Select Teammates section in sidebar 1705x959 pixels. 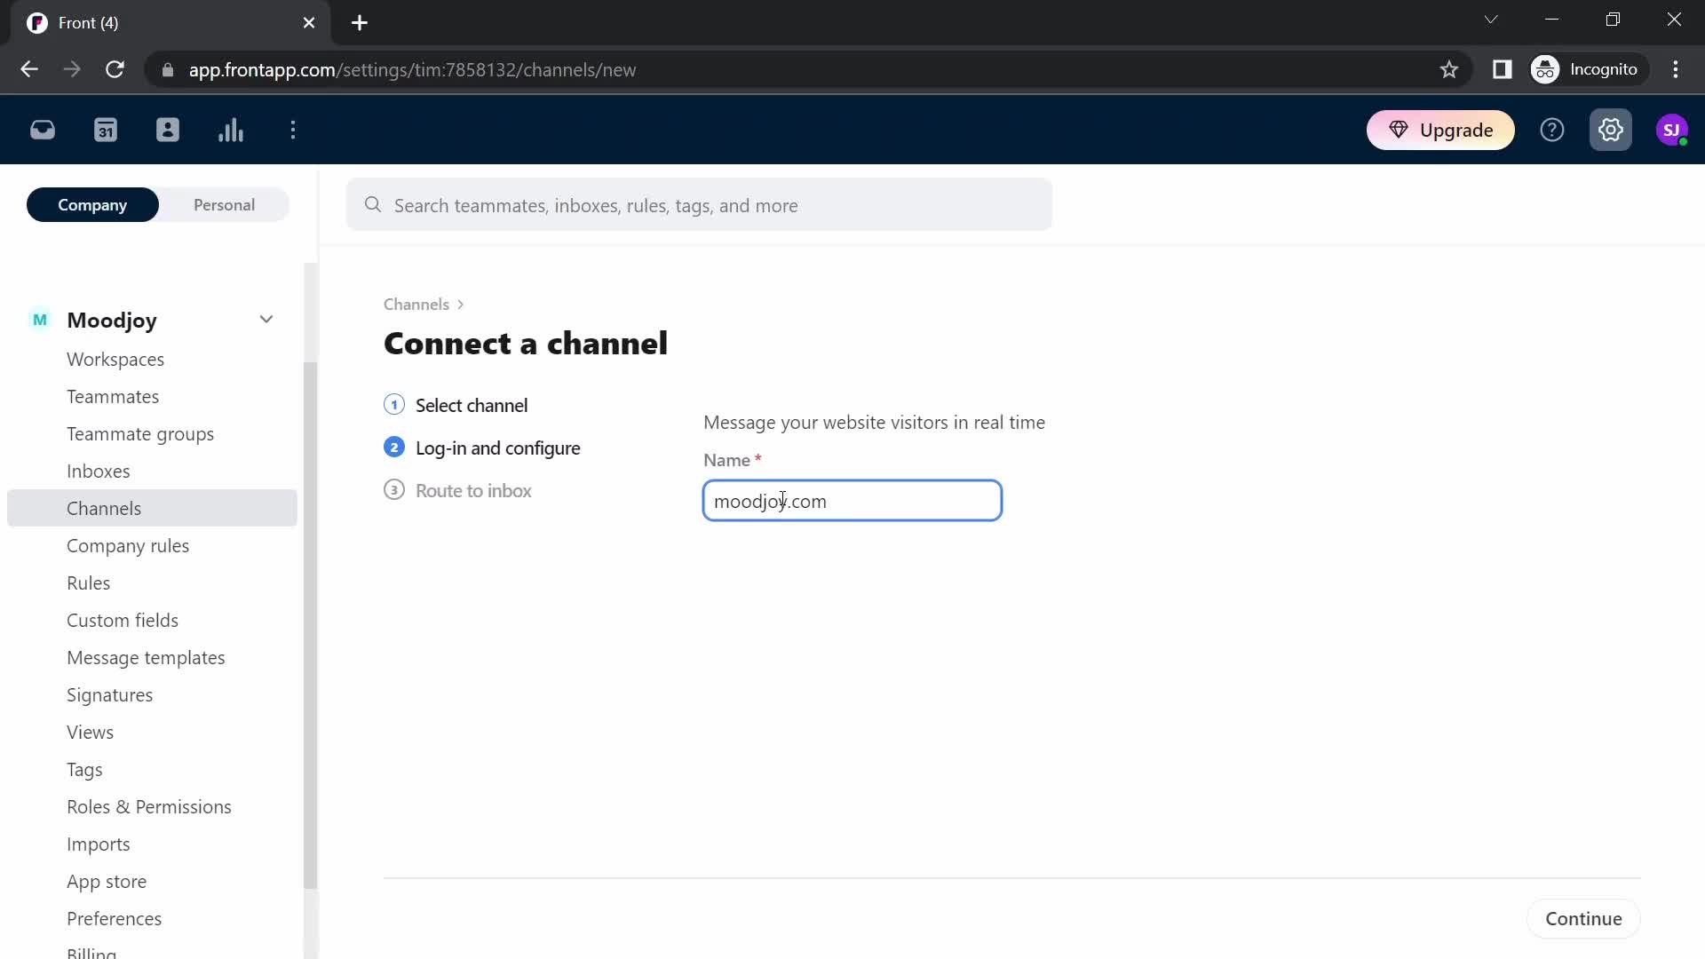click(114, 397)
